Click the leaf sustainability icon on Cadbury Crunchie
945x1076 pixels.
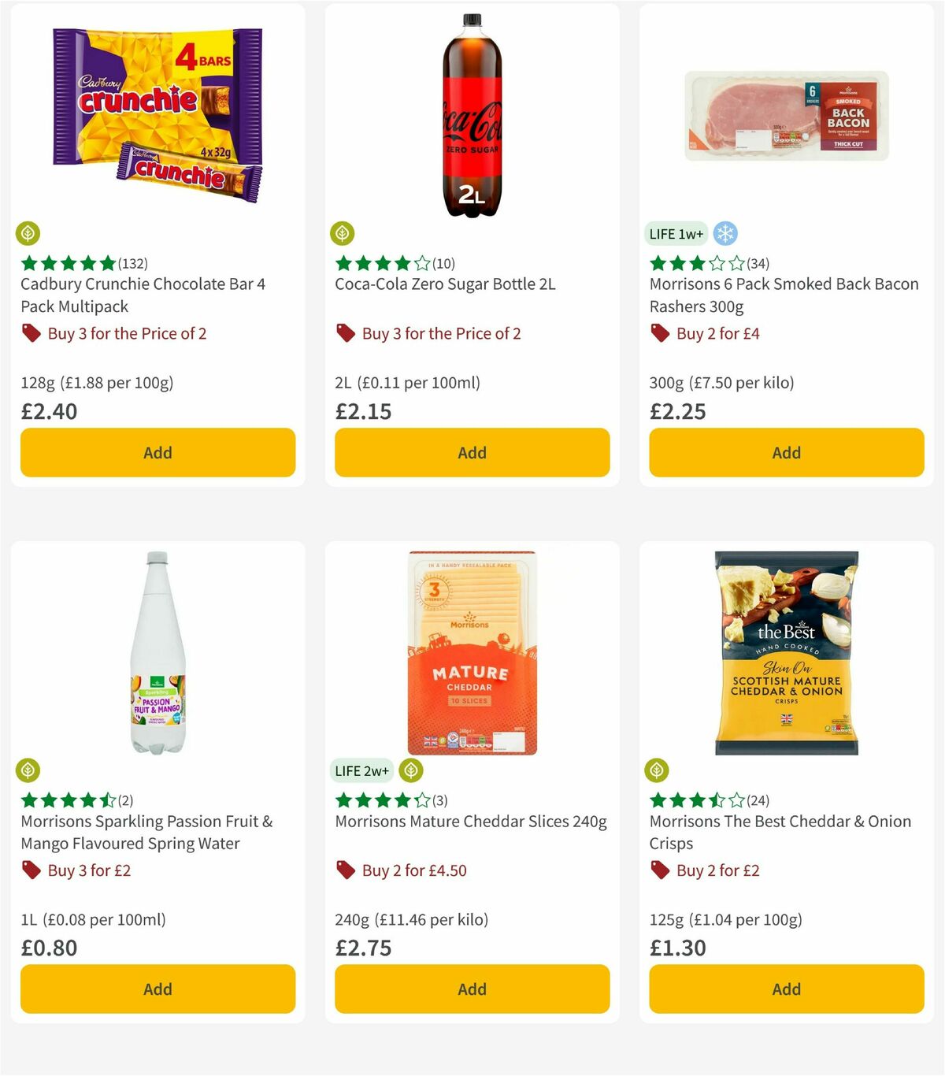[28, 233]
